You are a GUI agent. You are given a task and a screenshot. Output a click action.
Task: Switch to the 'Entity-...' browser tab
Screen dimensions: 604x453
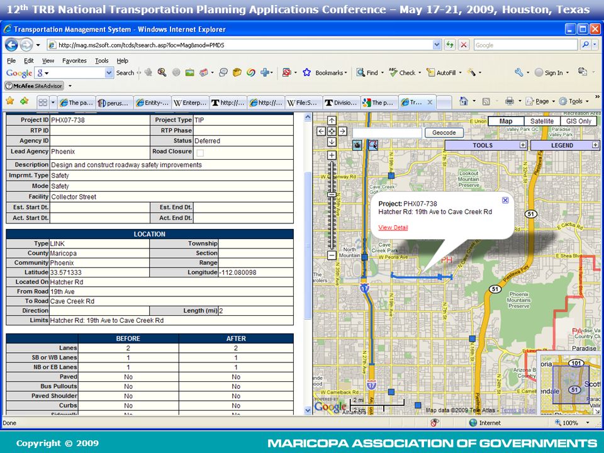[152, 103]
